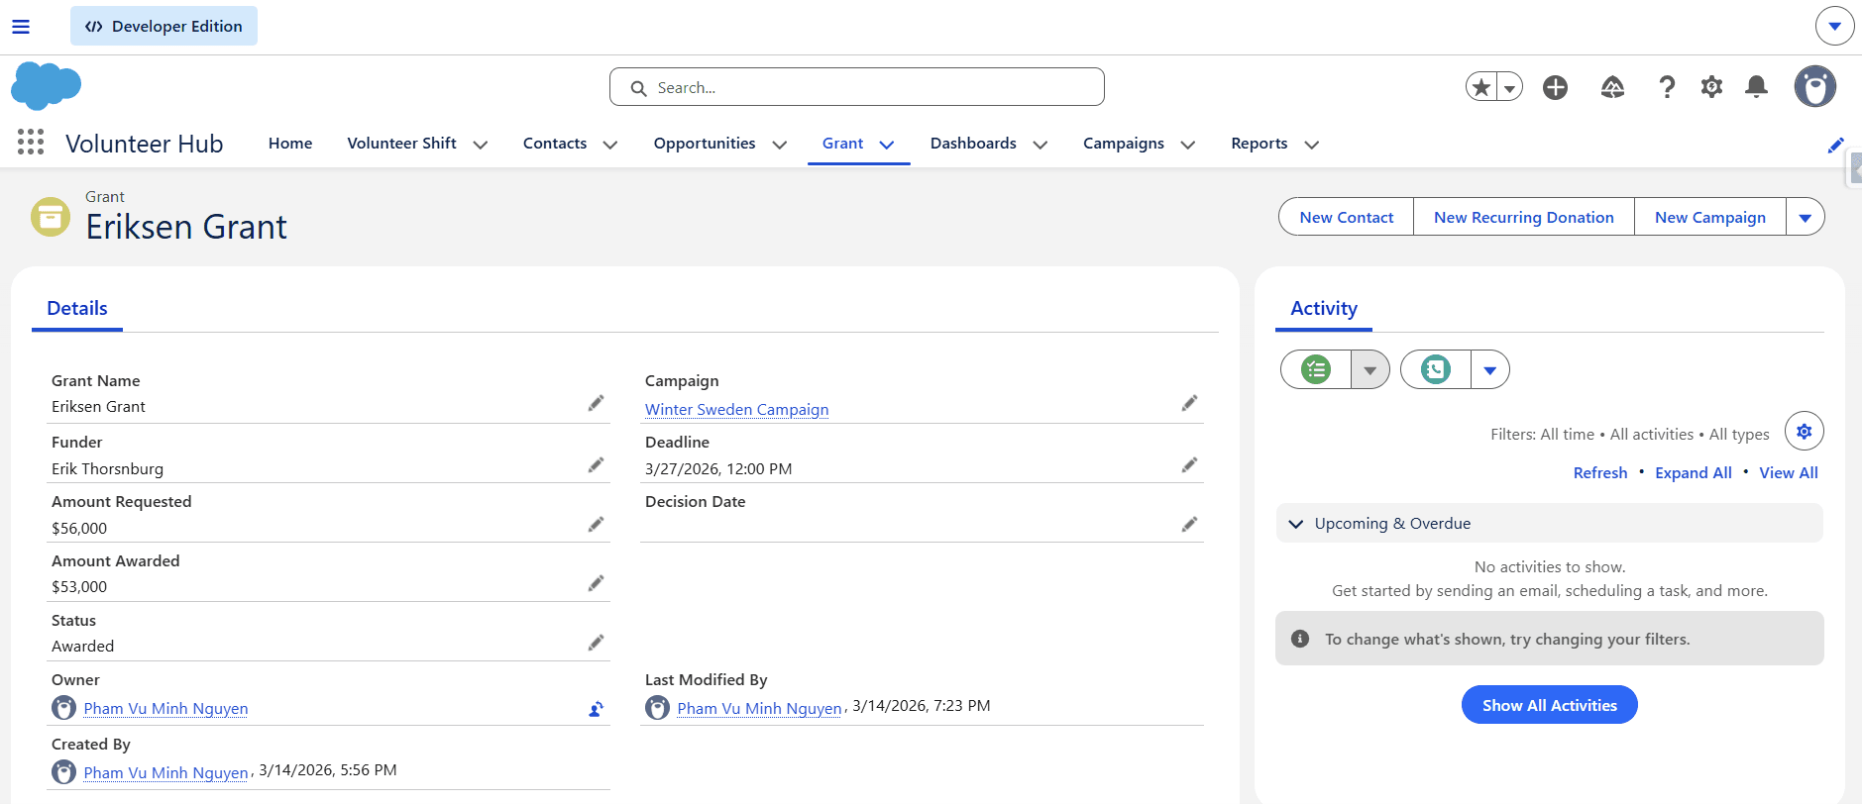Click the info icon in filter notice
The image size is (1862, 804).
[x=1300, y=639]
